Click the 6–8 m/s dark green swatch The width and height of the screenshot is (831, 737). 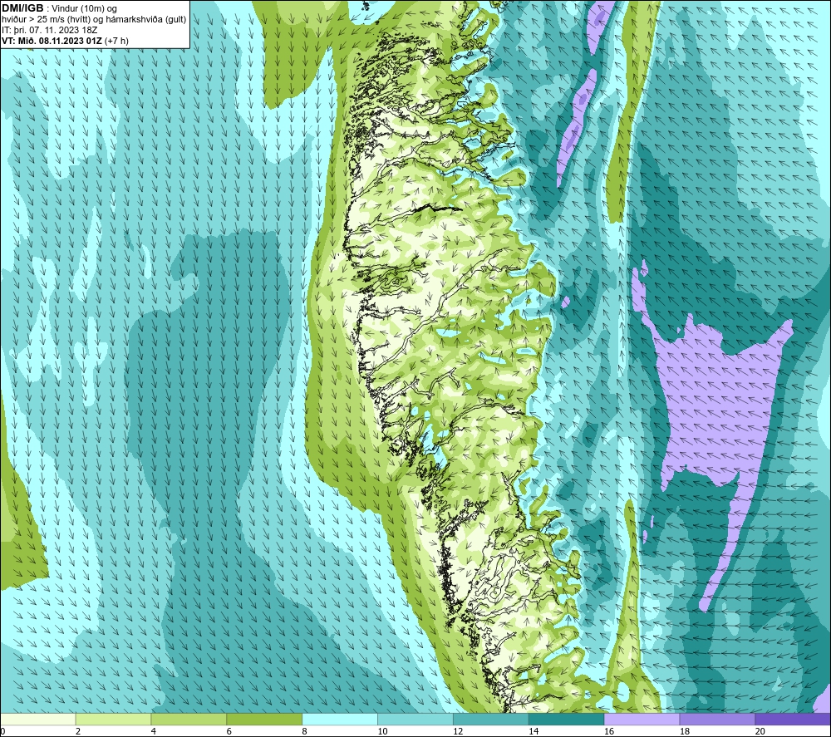pyautogui.click(x=264, y=719)
